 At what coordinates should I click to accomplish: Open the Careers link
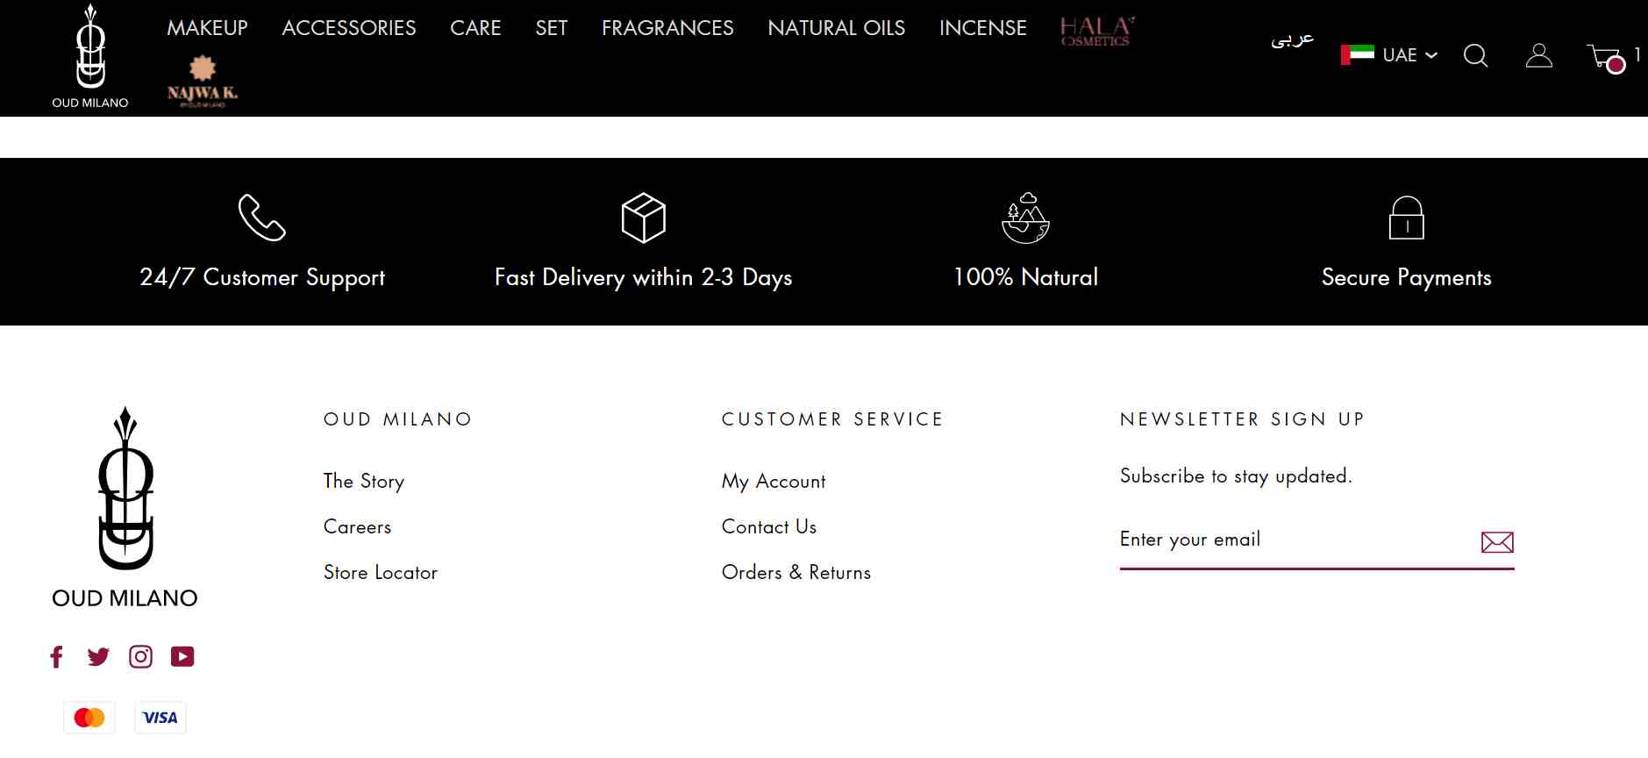pyautogui.click(x=357, y=527)
